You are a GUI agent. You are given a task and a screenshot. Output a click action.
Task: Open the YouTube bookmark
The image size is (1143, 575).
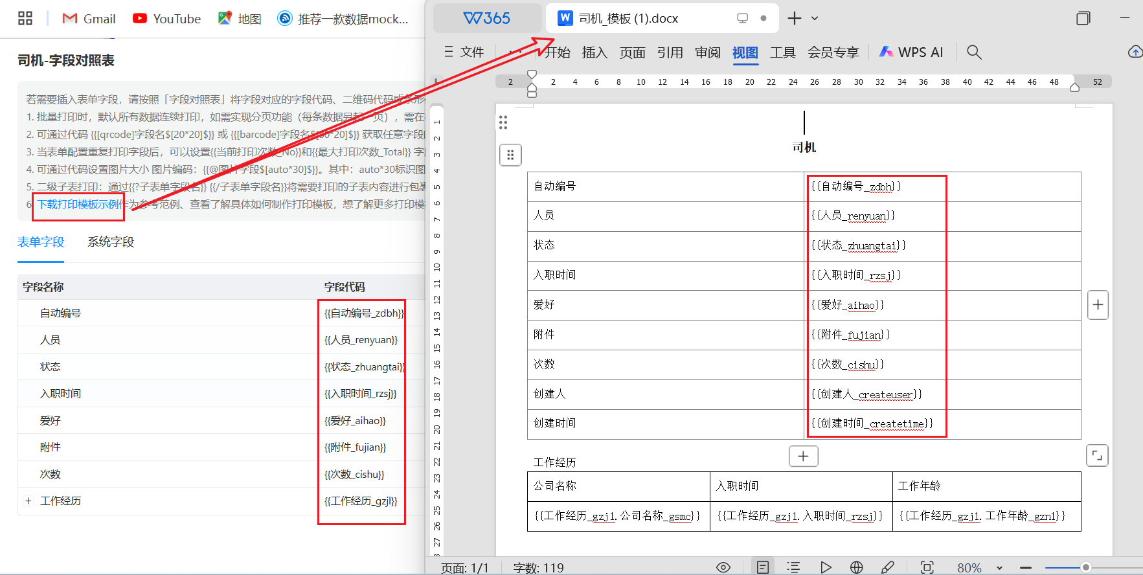pyautogui.click(x=166, y=19)
